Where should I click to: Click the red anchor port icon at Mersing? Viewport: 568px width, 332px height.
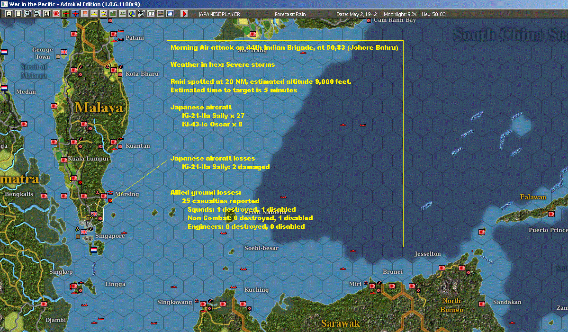[x=98, y=192]
